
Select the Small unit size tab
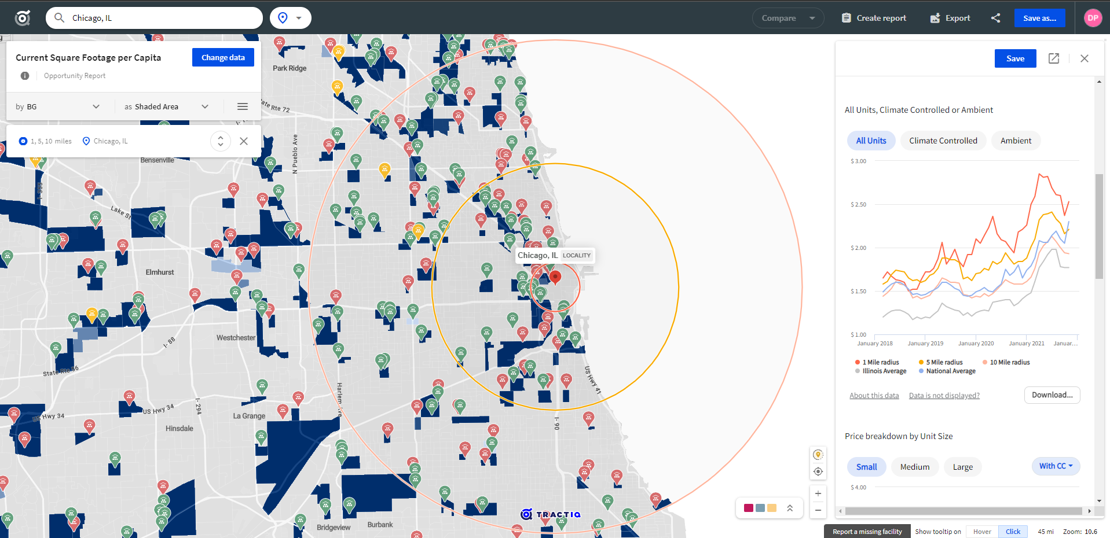coord(866,467)
